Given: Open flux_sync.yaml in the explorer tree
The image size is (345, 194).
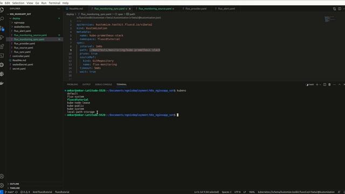Looking at the screenshot, I should [22, 52].
